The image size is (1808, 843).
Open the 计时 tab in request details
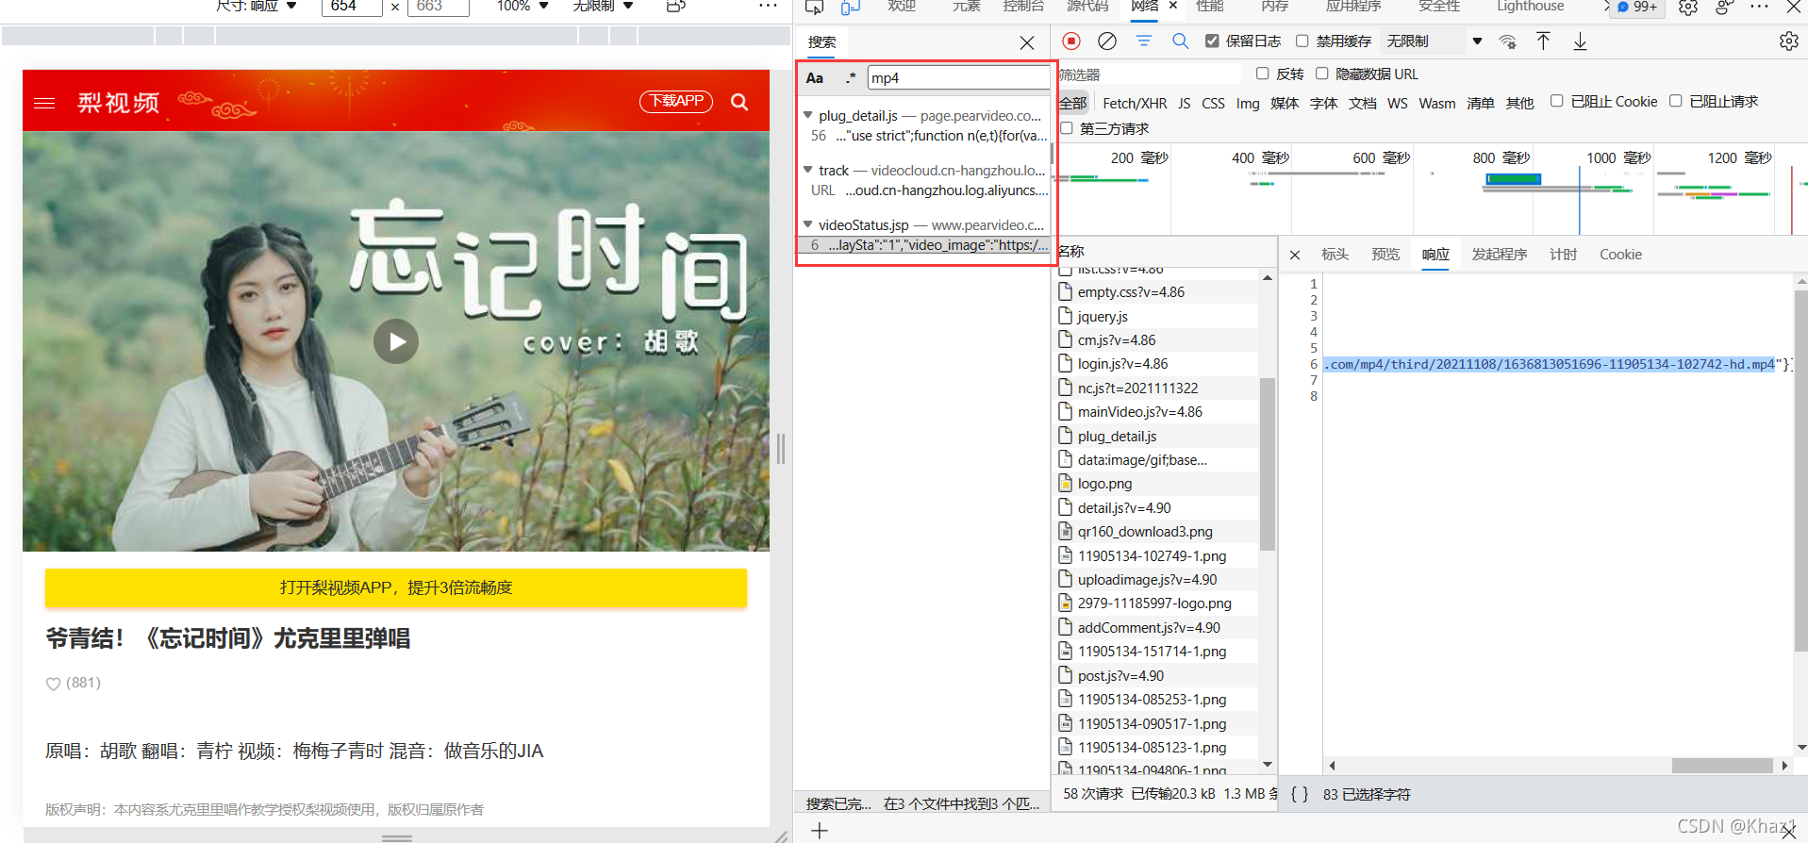1563,255
